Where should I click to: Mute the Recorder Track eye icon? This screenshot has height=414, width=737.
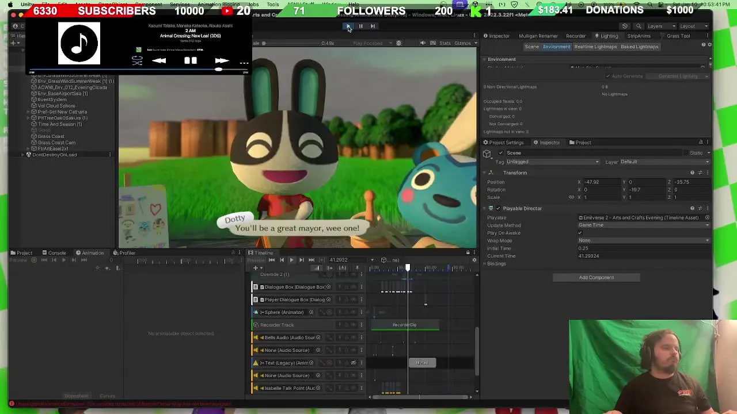pyautogui.click(x=354, y=325)
